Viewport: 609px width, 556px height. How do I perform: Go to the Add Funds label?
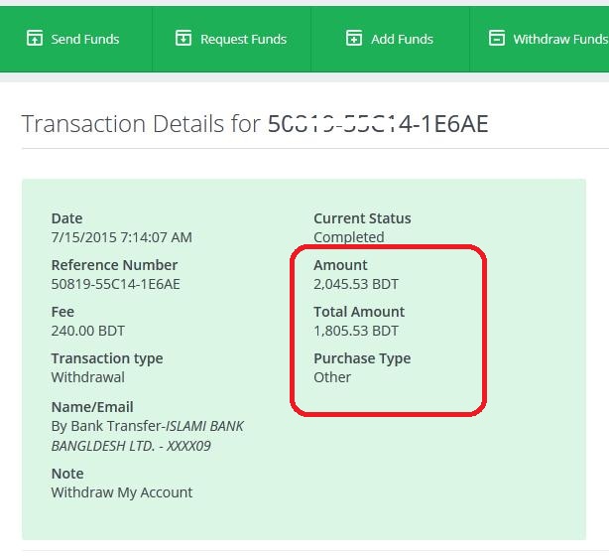tap(402, 39)
